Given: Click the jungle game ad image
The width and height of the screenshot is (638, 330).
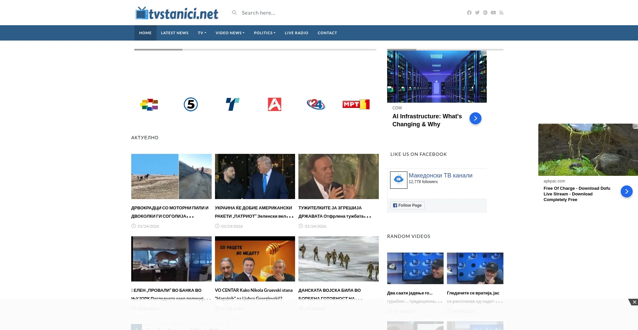Looking at the screenshot, I should coord(588,150).
